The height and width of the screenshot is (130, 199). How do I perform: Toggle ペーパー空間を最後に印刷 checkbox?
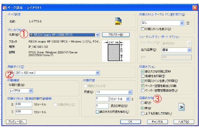click(143, 86)
